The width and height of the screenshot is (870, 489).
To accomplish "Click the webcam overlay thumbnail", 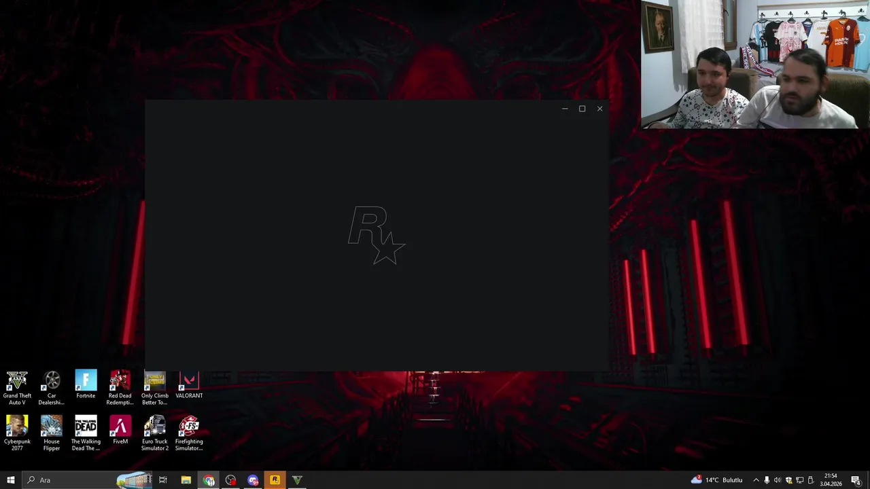I will (x=754, y=65).
